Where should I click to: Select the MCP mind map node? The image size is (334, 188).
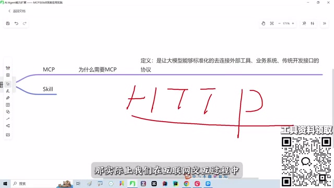click(49, 69)
